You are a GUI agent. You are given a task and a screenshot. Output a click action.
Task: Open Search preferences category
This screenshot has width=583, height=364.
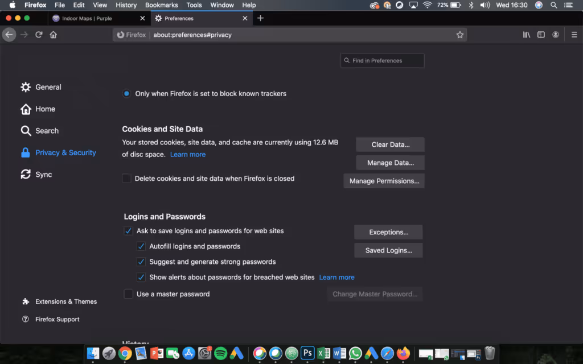(x=39, y=131)
